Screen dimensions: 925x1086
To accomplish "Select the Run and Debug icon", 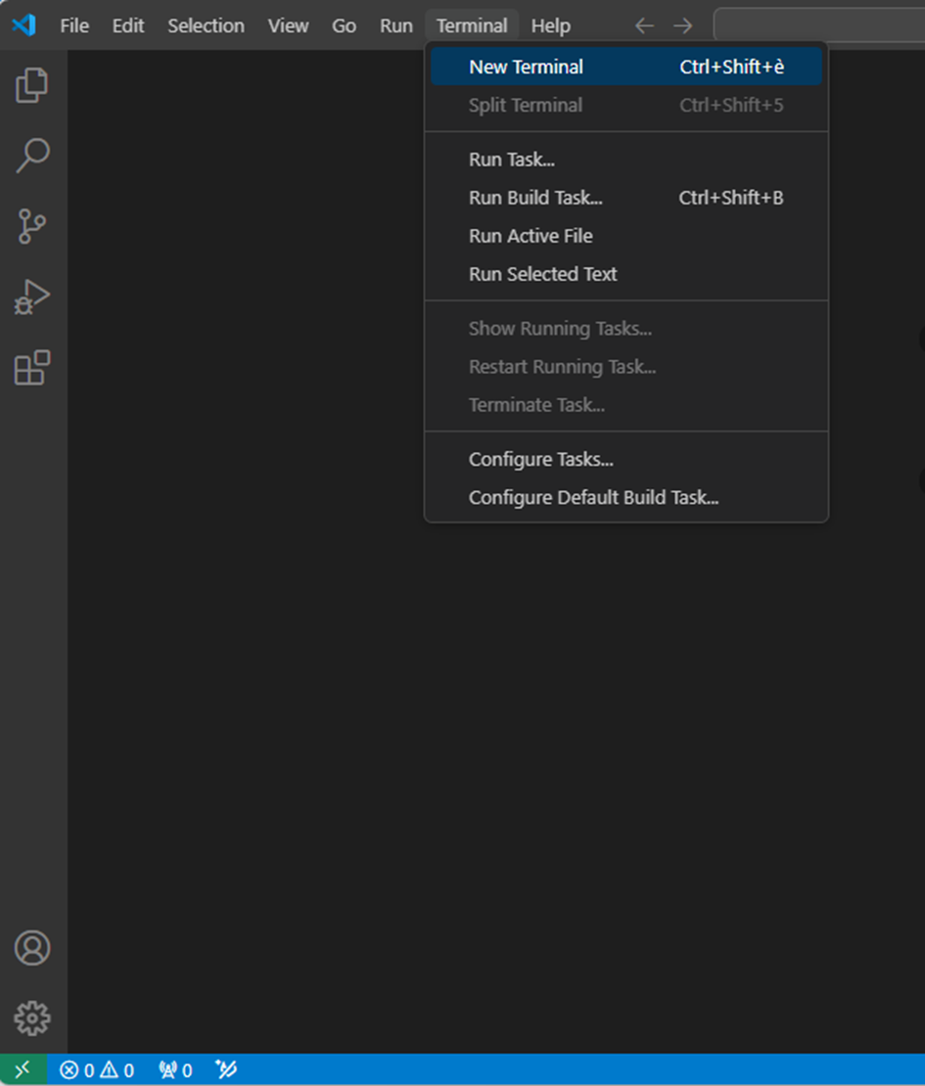I will coord(32,297).
